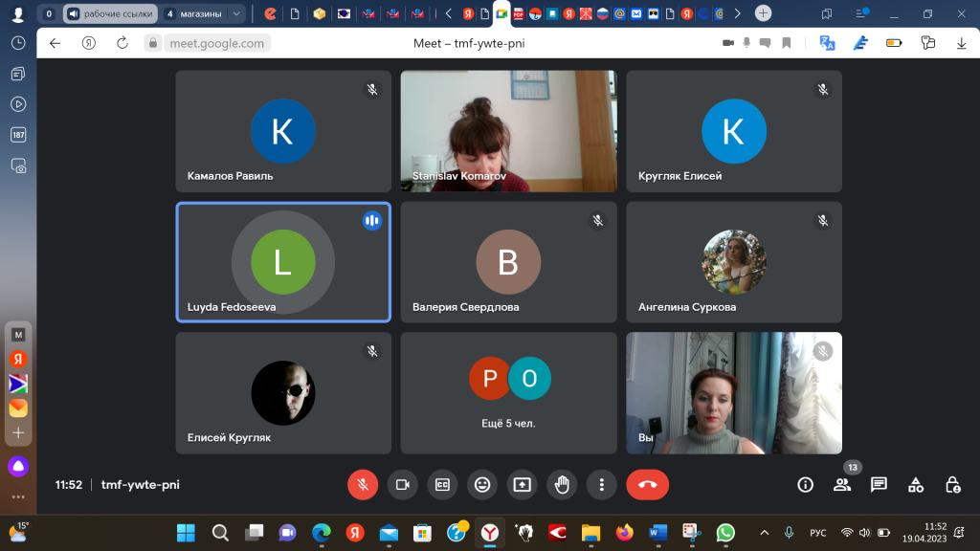
Task: Open the emoji reactions panel
Action: coord(482,485)
